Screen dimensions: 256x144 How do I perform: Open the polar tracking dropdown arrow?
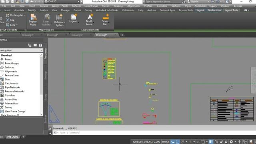(x=186, y=142)
